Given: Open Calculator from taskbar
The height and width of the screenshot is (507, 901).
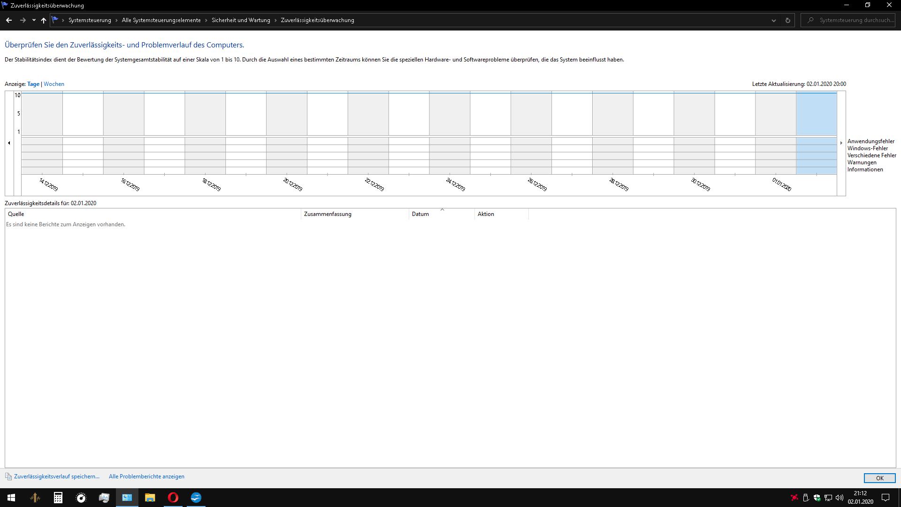Looking at the screenshot, I should click(x=58, y=498).
